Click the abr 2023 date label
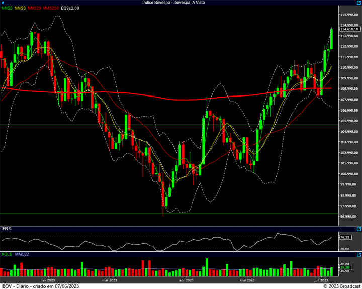 coord(187,280)
